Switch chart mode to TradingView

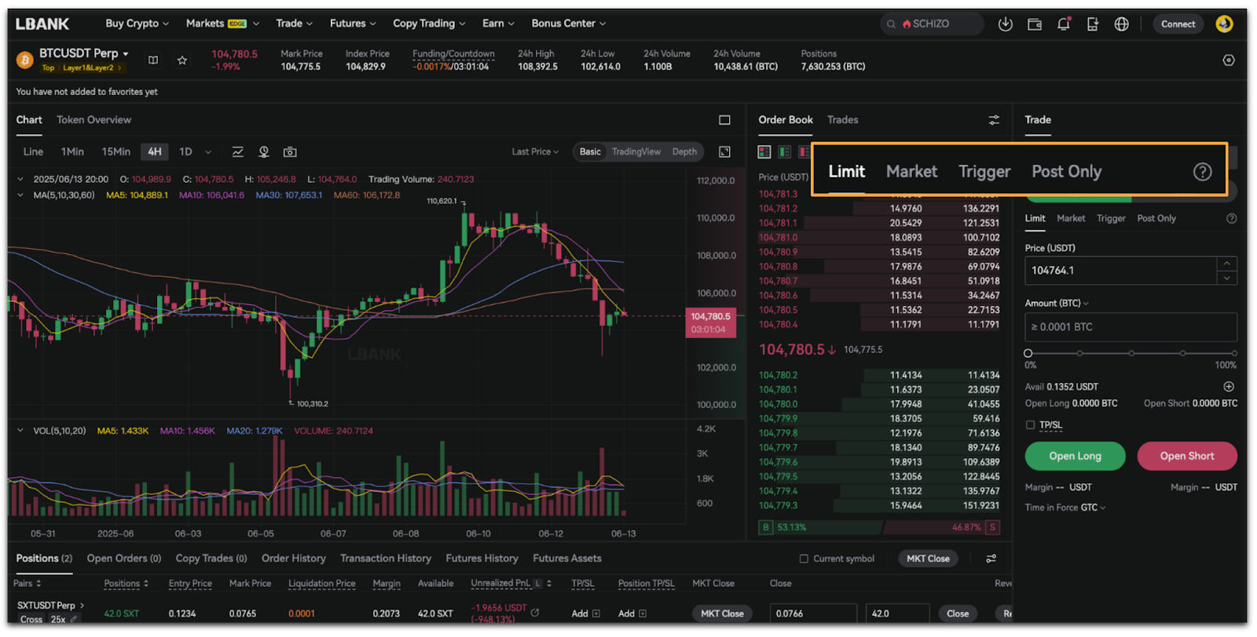tap(636, 152)
